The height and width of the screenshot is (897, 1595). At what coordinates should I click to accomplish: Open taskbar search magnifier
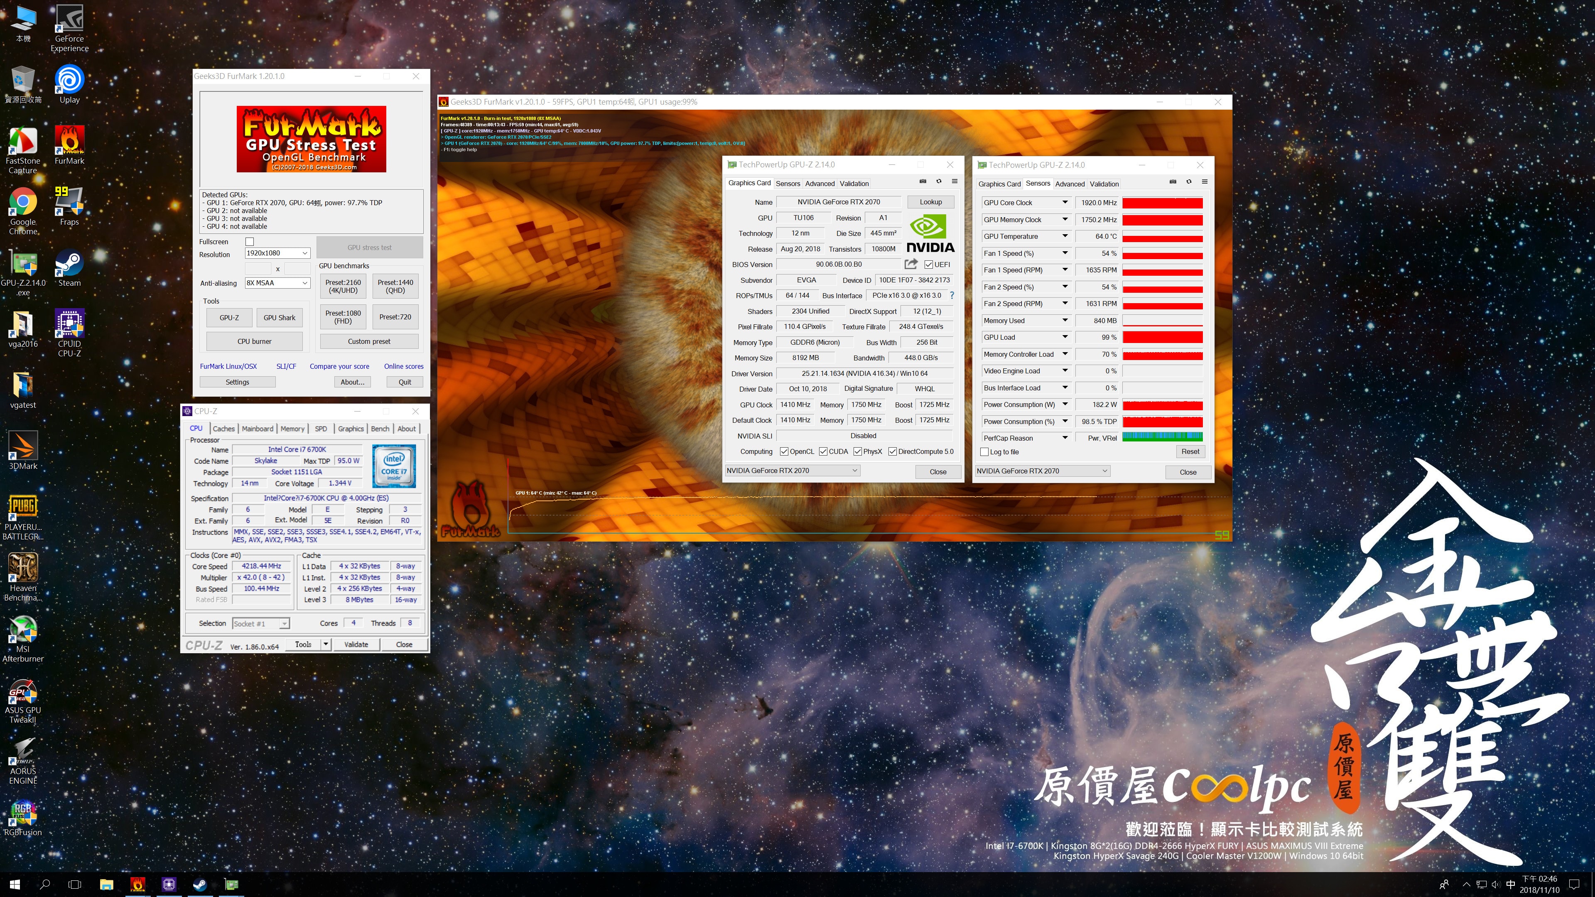coord(44,885)
